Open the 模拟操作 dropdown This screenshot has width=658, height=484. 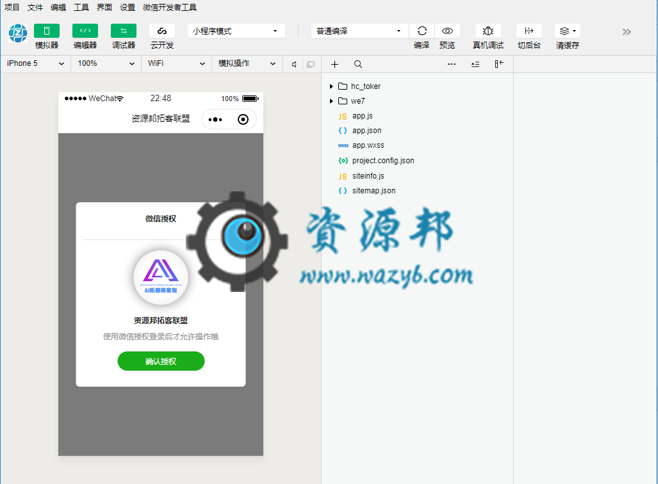[x=247, y=64]
